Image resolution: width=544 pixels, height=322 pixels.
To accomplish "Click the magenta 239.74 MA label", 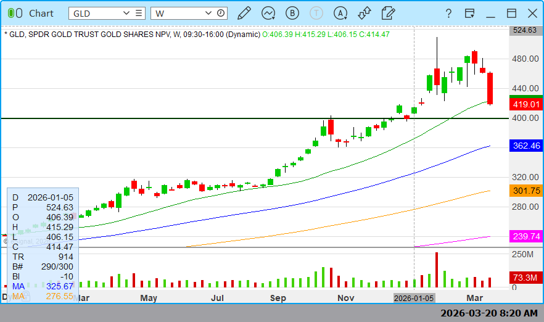I will coord(526,236).
